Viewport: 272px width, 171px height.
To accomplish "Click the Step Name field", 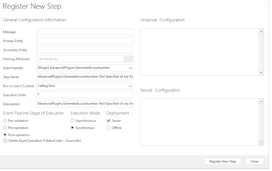I will click(x=85, y=77).
